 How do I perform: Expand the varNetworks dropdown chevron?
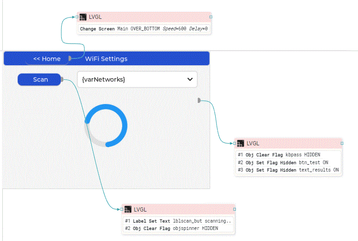[x=190, y=80]
